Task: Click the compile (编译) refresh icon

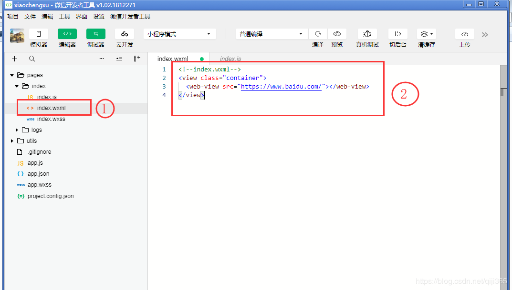Action: [x=318, y=34]
